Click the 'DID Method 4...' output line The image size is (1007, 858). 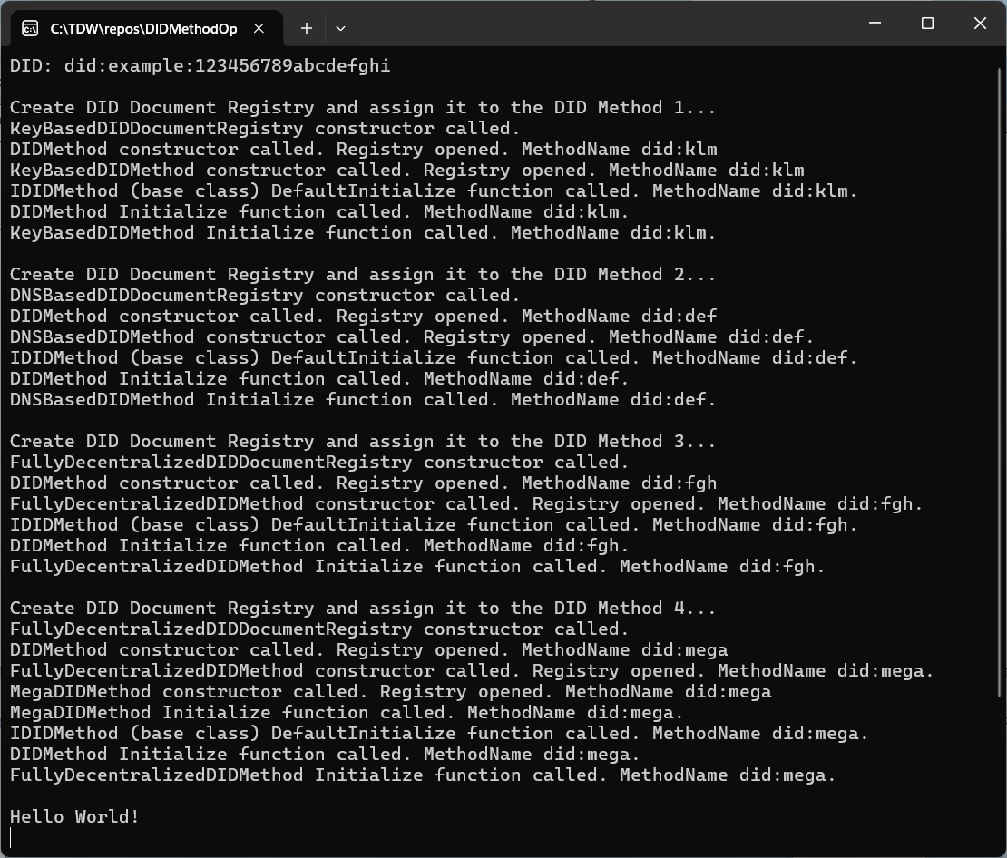(363, 608)
